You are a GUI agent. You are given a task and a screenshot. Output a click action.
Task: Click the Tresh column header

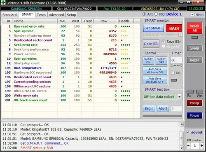[x=88, y=21]
